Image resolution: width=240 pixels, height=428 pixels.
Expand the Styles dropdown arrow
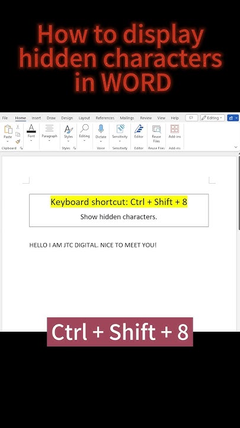pyautogui.click(x=68, y=141)
